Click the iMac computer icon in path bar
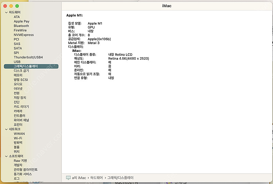Viewport: 273px width, 184px height. (x=68, y=178)
